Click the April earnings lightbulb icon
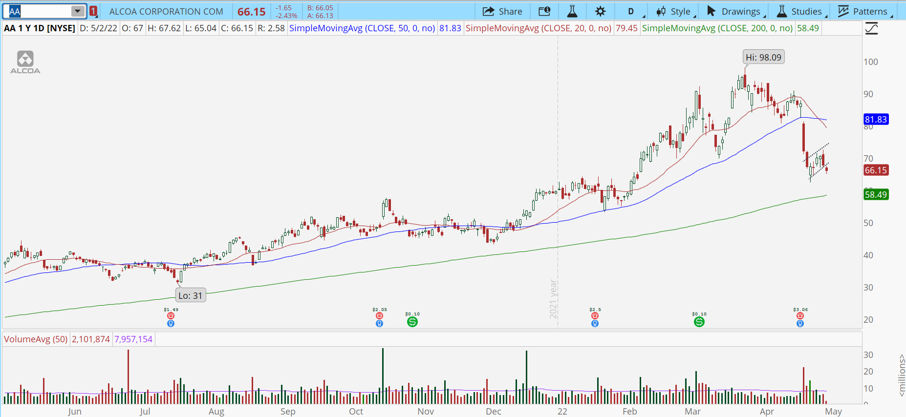This screenshot has height=417, width=906. [800, 323]
